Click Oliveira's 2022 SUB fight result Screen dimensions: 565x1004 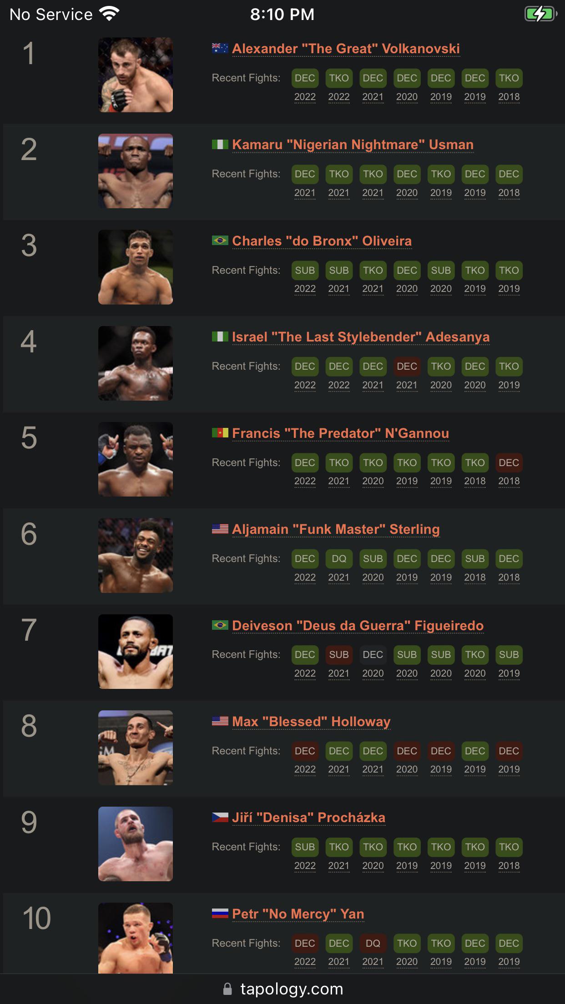[305, 270]
